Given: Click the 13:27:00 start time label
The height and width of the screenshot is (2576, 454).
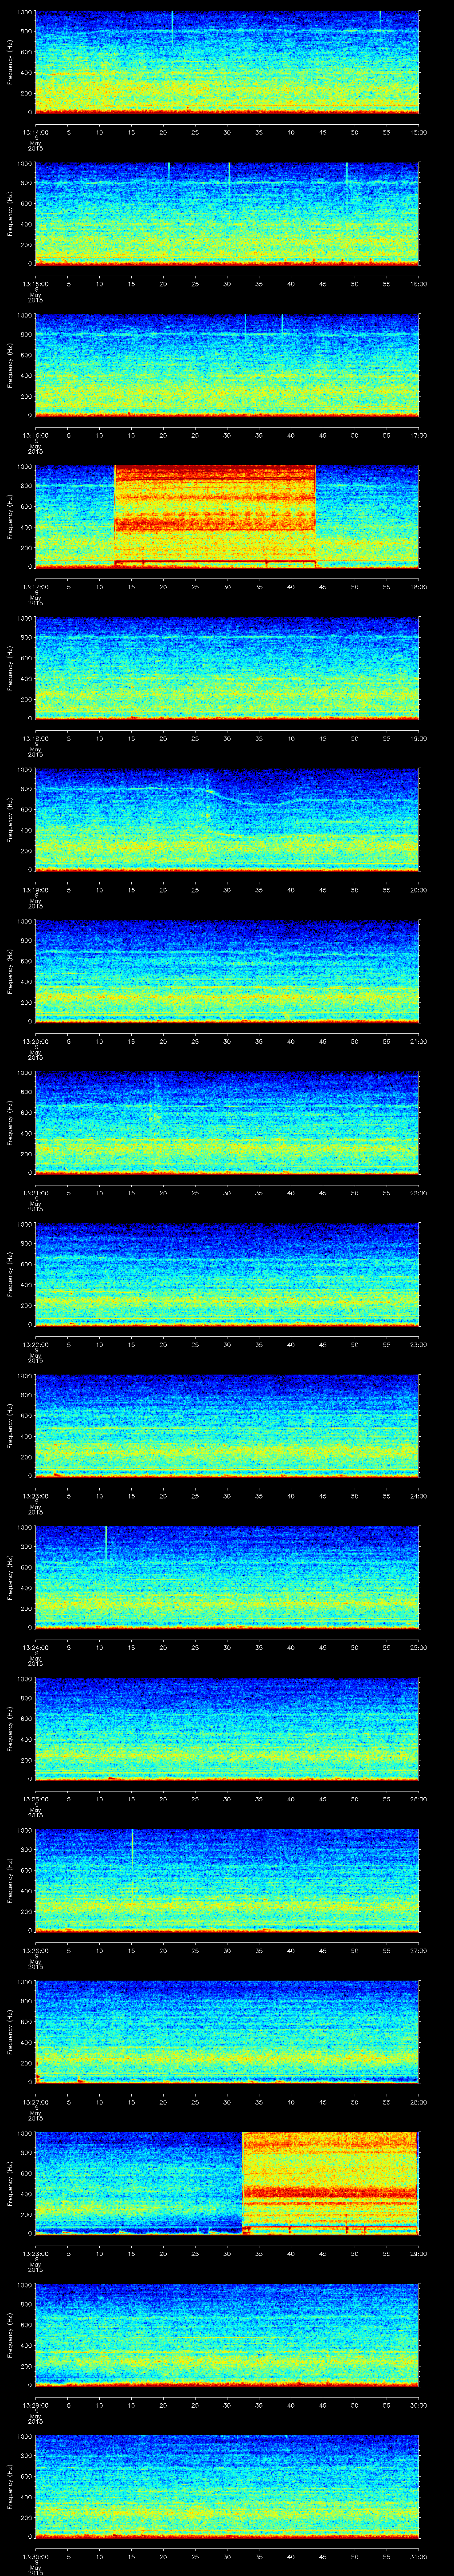Looking at the screenshot, I should [x=35, y=2101].
